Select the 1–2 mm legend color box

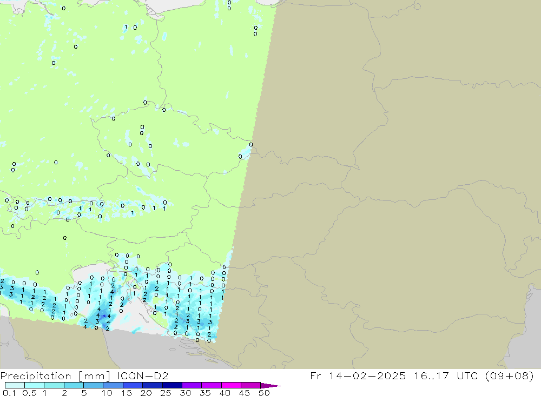54,385
